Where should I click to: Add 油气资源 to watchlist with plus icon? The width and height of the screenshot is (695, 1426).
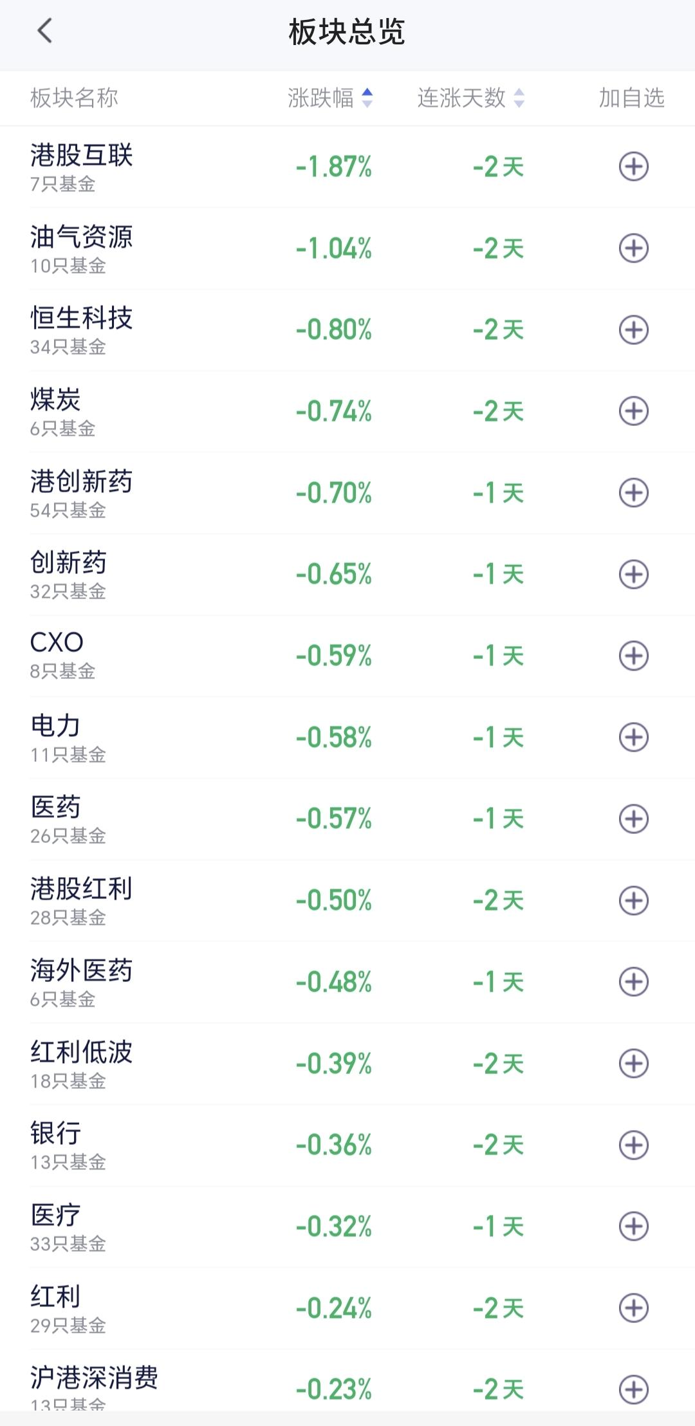pyautogui.click(x=633, y=248)
